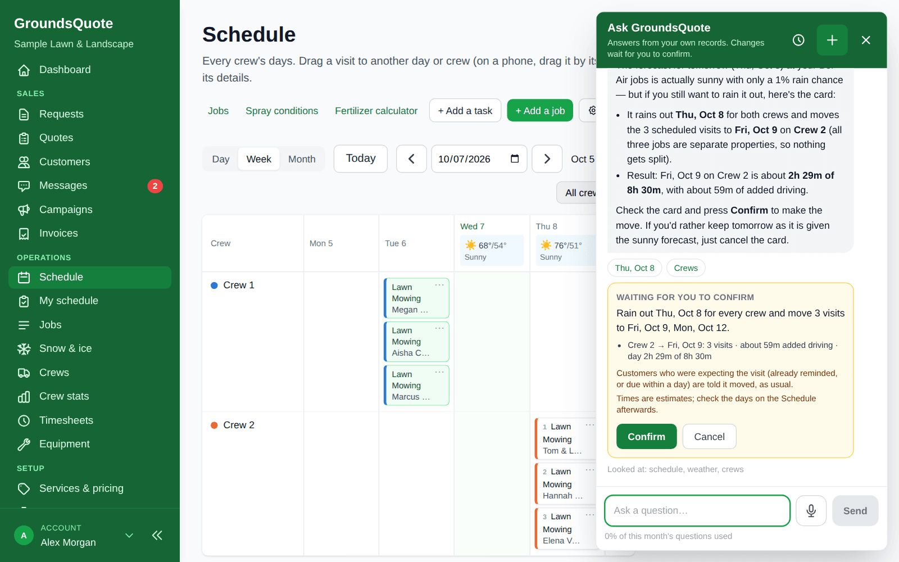Focus the Ask a question input
Viewport: 899px width, 562px height.
[x=697, y=511]
